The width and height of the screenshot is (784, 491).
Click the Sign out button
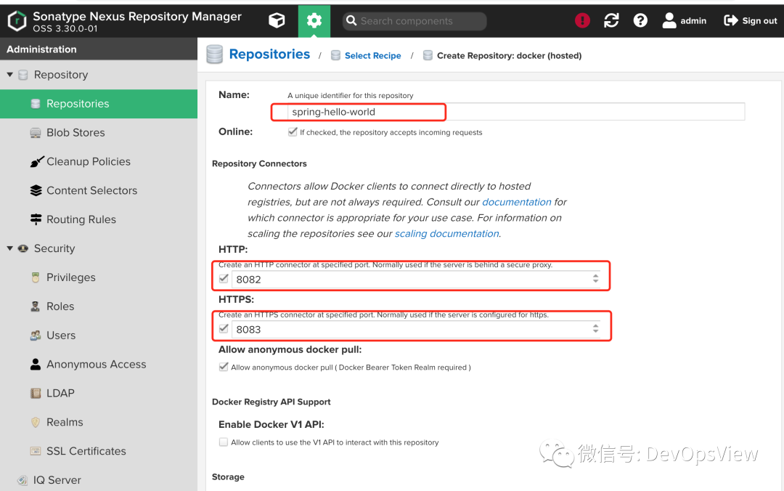[751, 20]
